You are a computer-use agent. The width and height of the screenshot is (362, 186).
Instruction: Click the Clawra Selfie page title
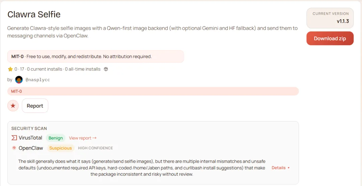34,15
